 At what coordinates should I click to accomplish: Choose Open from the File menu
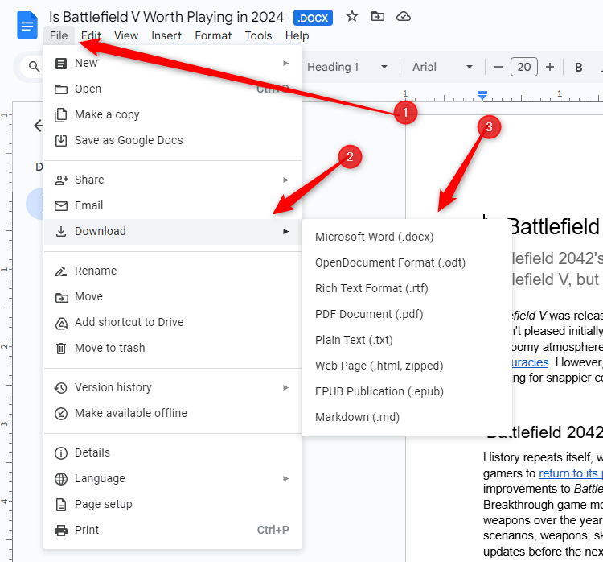[x=173, y=89]
